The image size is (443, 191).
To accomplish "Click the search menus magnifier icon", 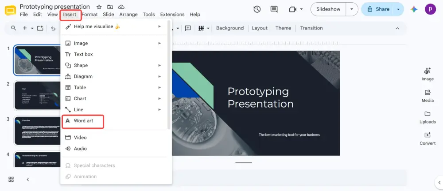I will (13, 28).
